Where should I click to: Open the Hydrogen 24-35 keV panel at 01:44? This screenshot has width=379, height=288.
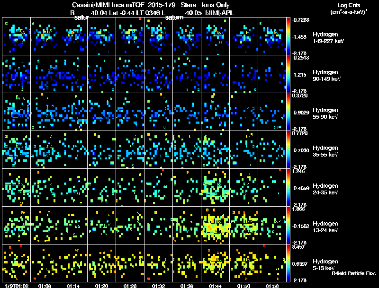pyautogui.click(x=215, y=187)
